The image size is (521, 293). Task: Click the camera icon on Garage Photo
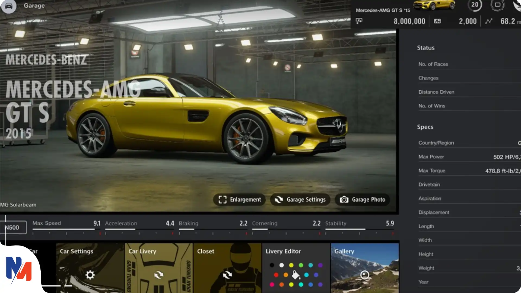tap(344, 200)
